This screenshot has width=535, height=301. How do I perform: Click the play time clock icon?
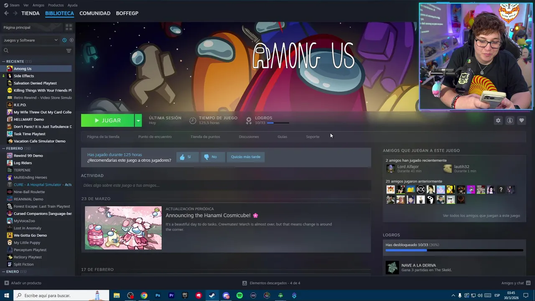(x=193, y=120)
